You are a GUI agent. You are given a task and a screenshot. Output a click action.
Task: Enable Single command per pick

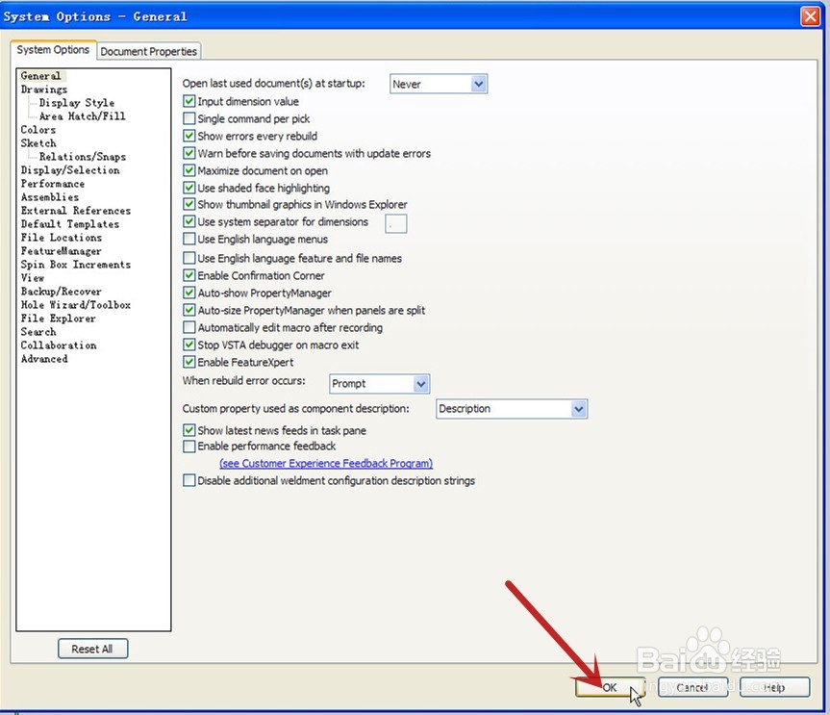[x=189, y=118]
